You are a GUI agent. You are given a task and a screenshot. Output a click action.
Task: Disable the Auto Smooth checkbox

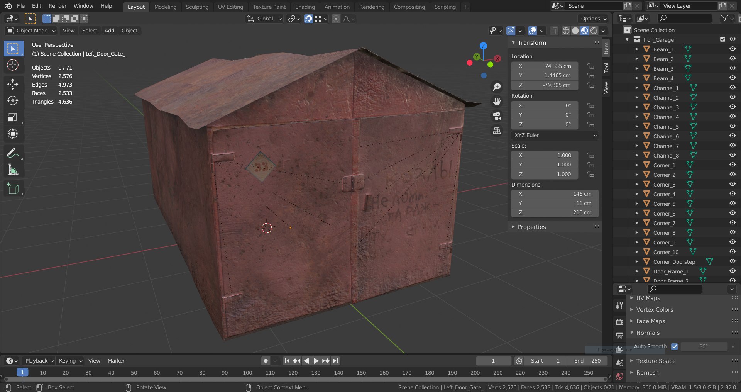[674, 346]
